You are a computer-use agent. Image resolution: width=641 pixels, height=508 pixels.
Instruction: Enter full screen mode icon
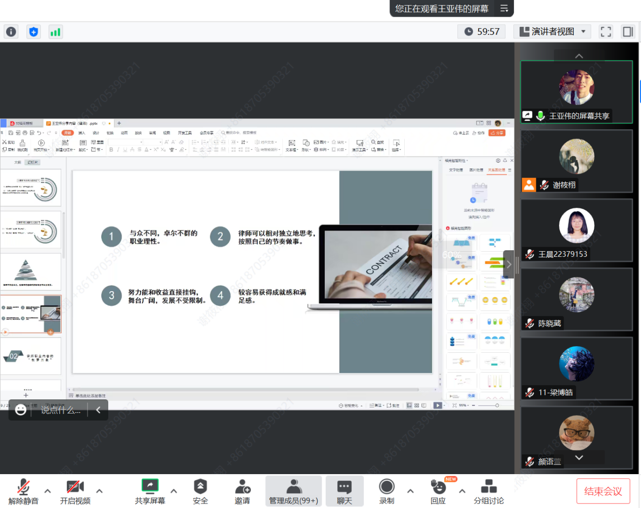[606, 32]
